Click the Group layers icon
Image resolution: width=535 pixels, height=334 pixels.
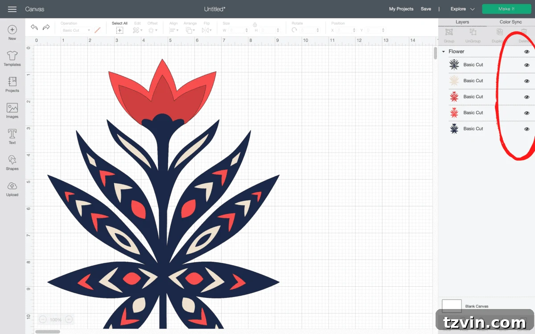(449, 32)
